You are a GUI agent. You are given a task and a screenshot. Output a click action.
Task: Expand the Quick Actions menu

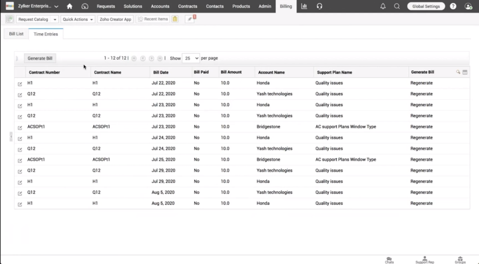tap(78, 20)
